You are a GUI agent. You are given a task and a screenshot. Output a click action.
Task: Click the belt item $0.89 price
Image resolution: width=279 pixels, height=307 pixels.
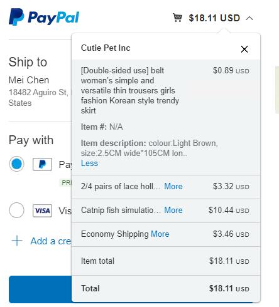(x=231, y=70)
